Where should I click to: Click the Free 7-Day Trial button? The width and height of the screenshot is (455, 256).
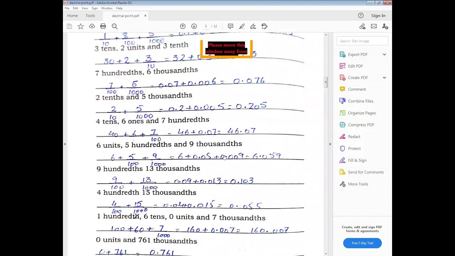tap(362, 243)
